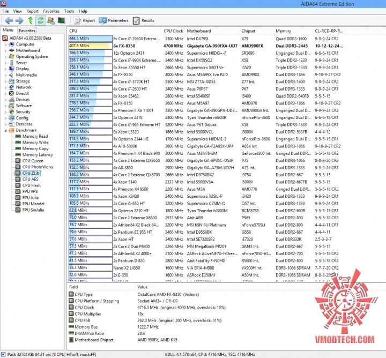Viewport: 386px width, 358px height.
Task: Open the Memory Write benchmark
Action: click(x=35, y=143)
